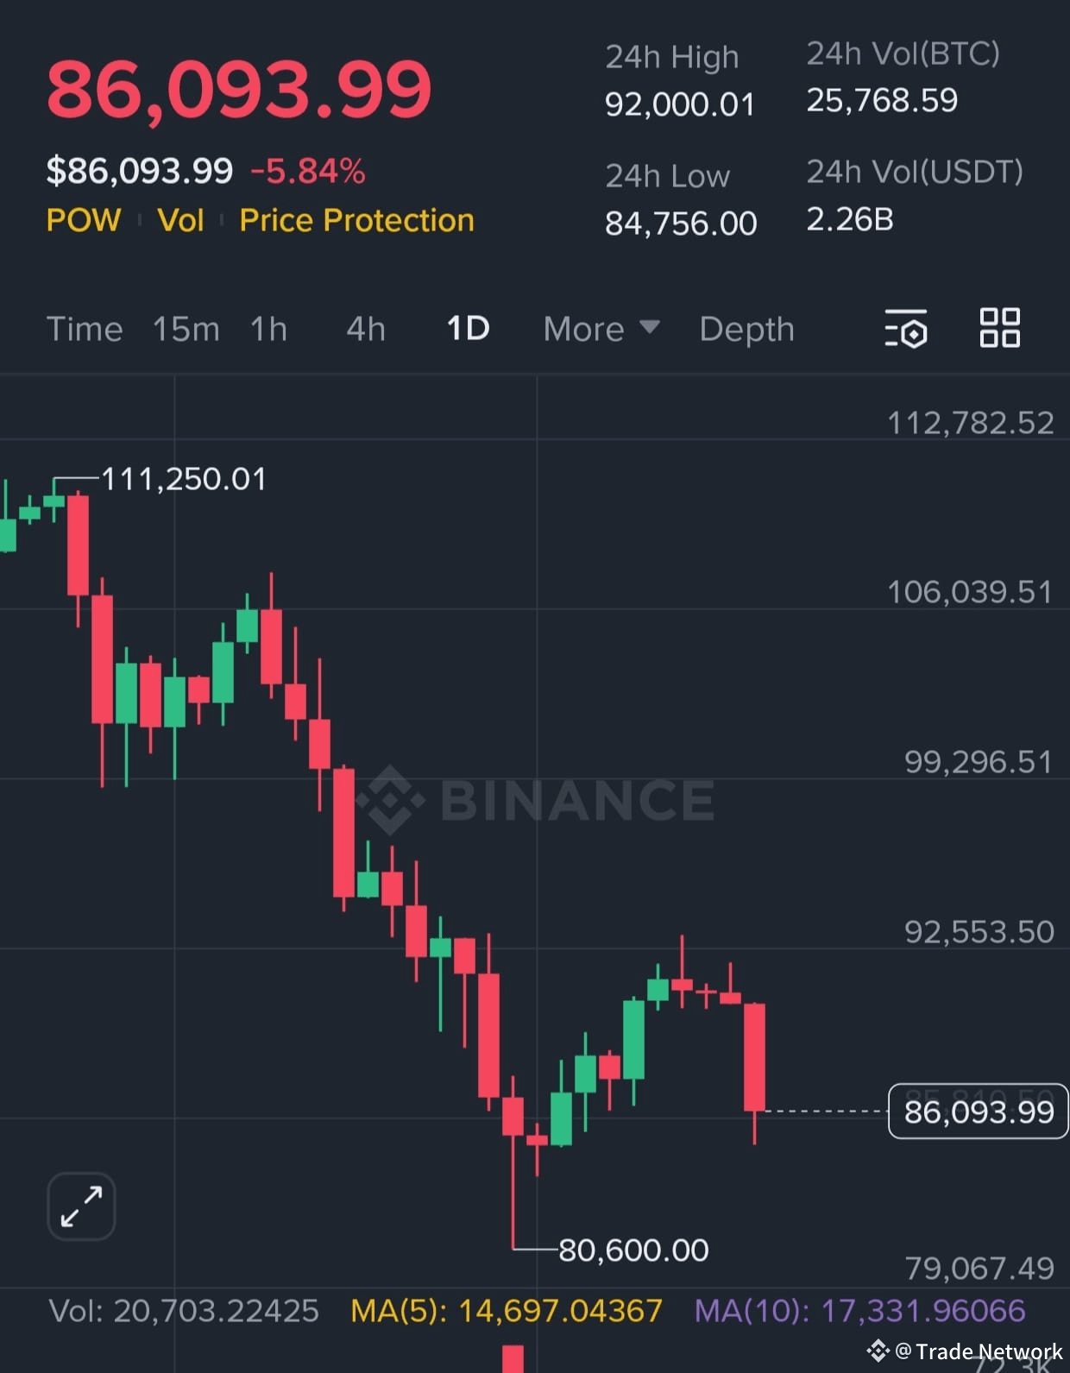1070x1373 pixels.
Task: Click the Trade Network watermark logo
Action: tap(878, 1351)
